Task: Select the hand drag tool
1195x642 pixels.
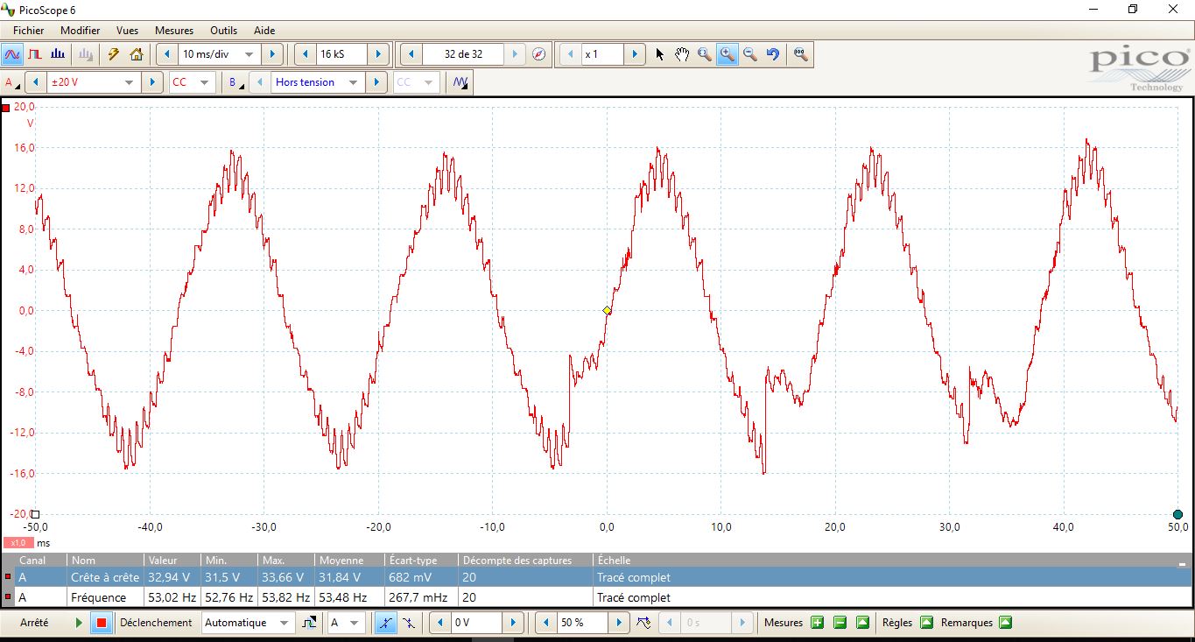Action: click(x=682, y=54)
